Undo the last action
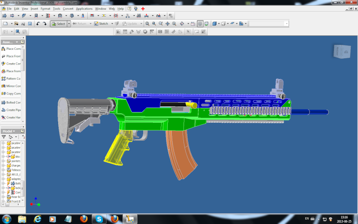 coord(38,24)
